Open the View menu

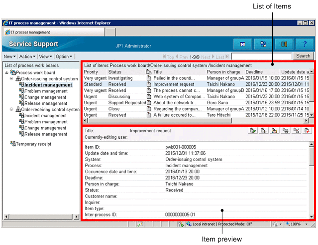click(x=46, y=57)
